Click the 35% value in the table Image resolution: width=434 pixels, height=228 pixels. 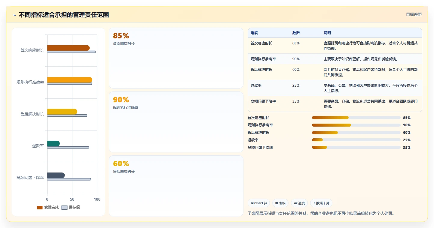(296, 101)
